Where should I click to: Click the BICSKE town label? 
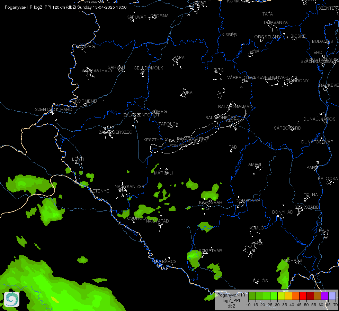[x=298, y=36]
